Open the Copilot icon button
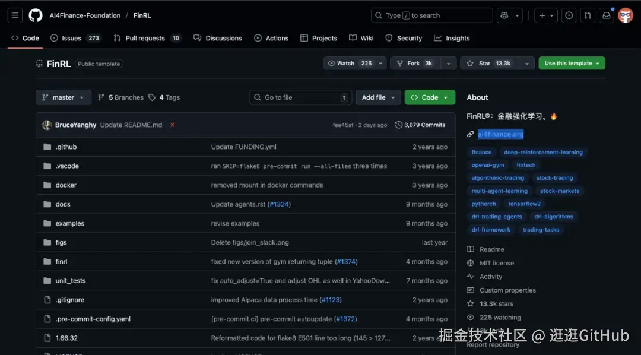This screenshot has width=641, height=355. point(504,15)
